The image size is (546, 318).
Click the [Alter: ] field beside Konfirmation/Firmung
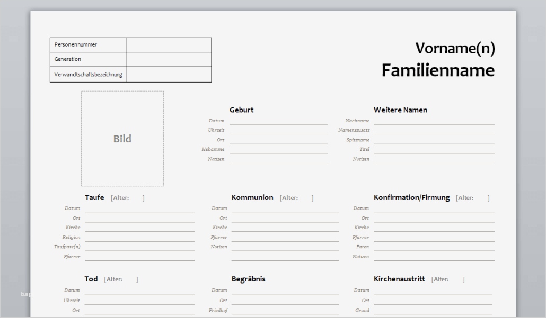pyautogui.click(x=472, y=198)
